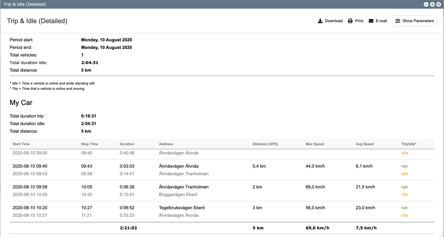Click the Download icon

pyautogui.click(x=320, y=21)
